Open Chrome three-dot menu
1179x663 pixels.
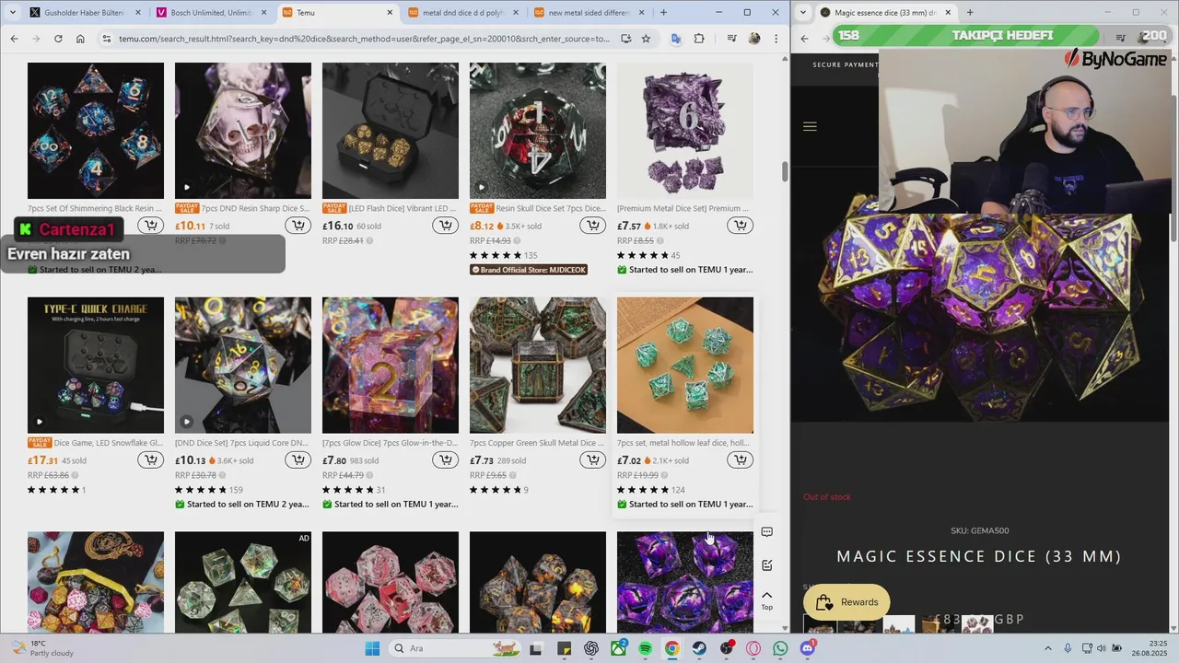(x=776, y=39)
